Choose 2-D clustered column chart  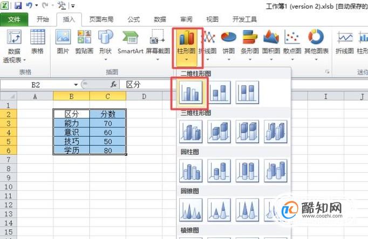[191, 93]
